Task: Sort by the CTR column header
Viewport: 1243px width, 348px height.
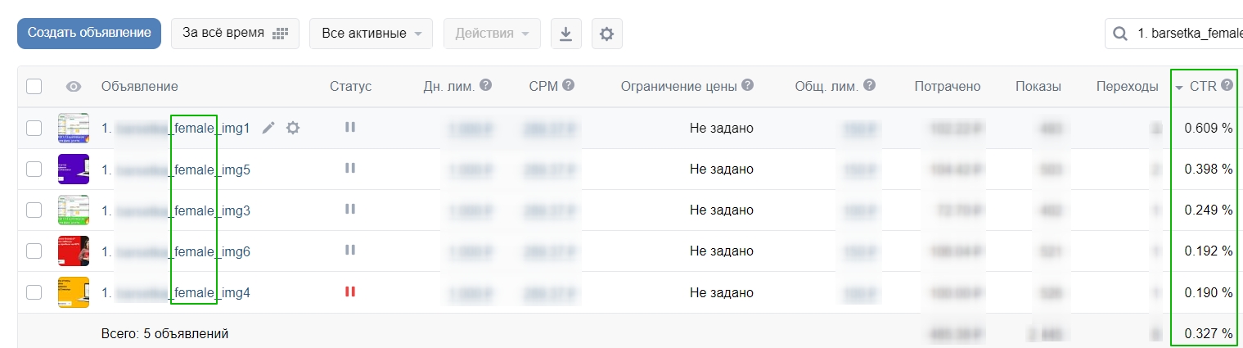Action: point(1203,86)
